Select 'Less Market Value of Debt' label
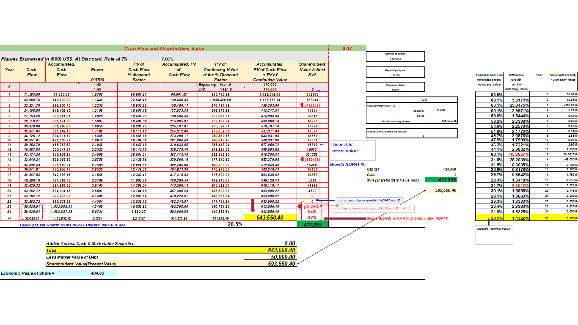This screenshot has width=578, height=325. pos(73,257)
